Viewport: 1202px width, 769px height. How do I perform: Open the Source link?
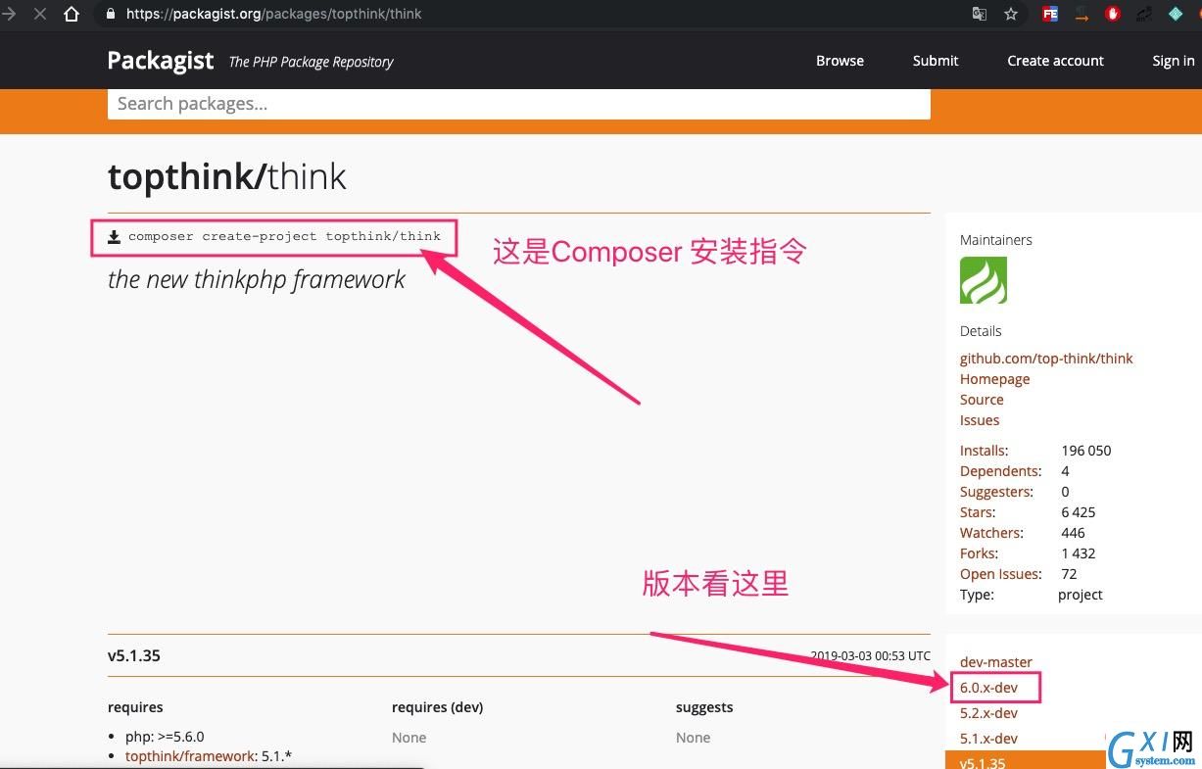[982, 400]
